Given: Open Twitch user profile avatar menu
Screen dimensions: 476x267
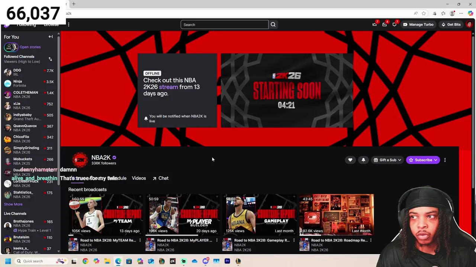Looking at the screenshot, I should tap(469, 24).
